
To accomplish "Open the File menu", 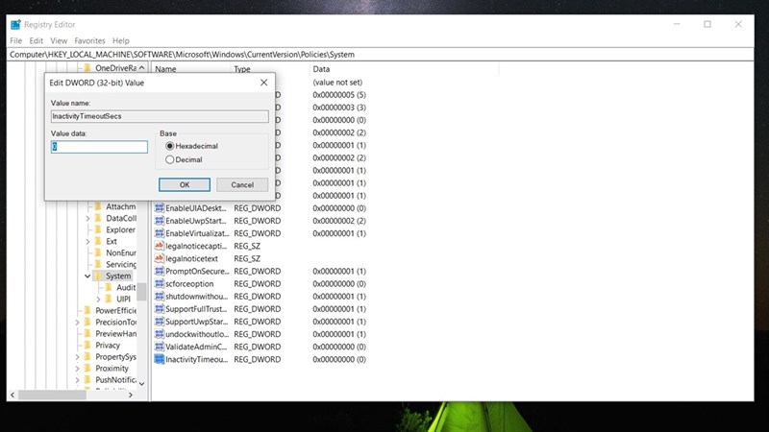I will [15, 40].
